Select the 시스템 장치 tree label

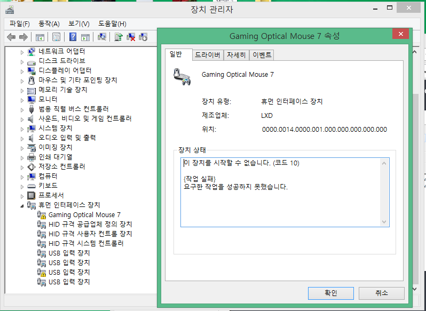tap(56, 129)
